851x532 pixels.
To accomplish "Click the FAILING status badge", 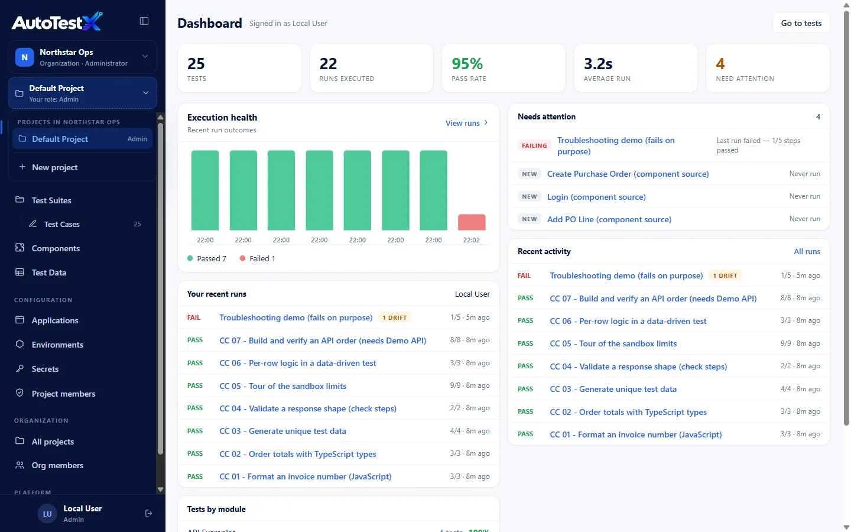I will click(x=534, y=145).
